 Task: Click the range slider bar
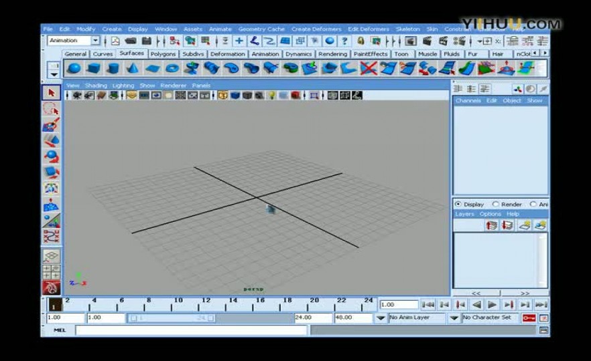(x=172, y=318)
